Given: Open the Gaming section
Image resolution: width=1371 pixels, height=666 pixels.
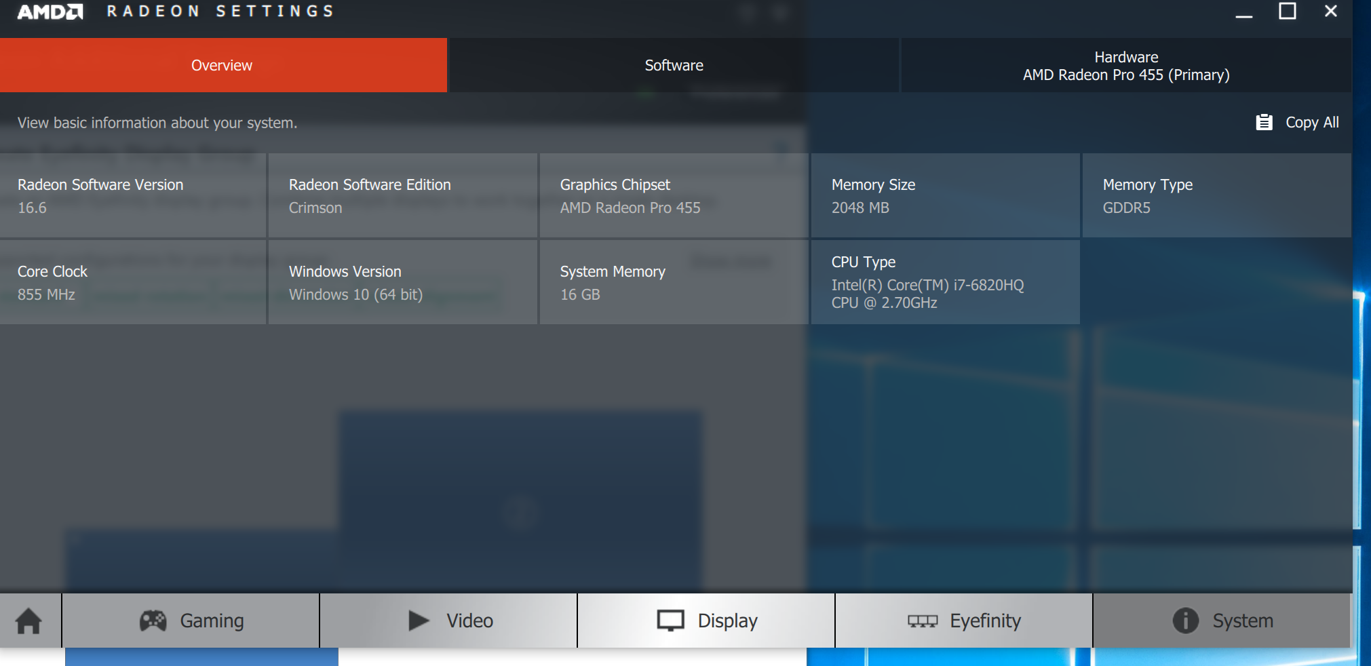Looking at the screenshot, I should click(191, 621).
